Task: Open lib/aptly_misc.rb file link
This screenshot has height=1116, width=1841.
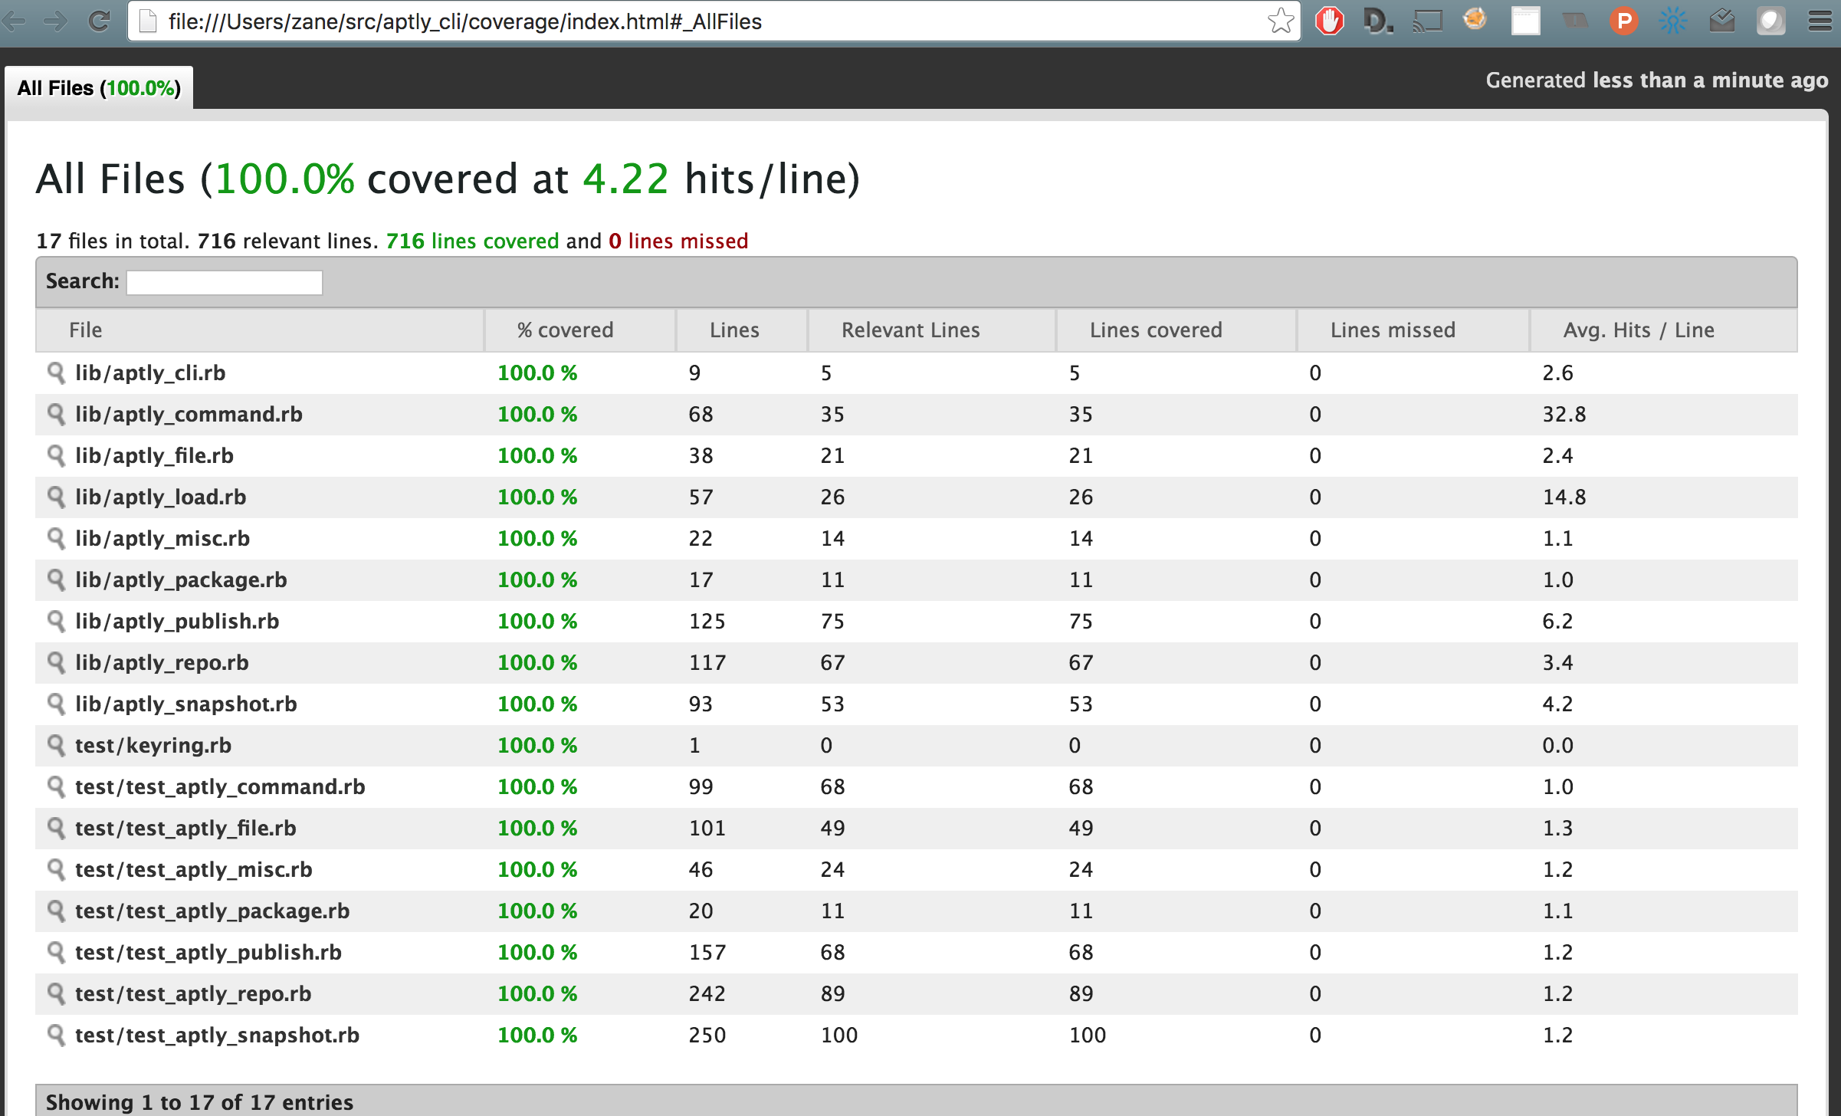Action: pos(162,539)
